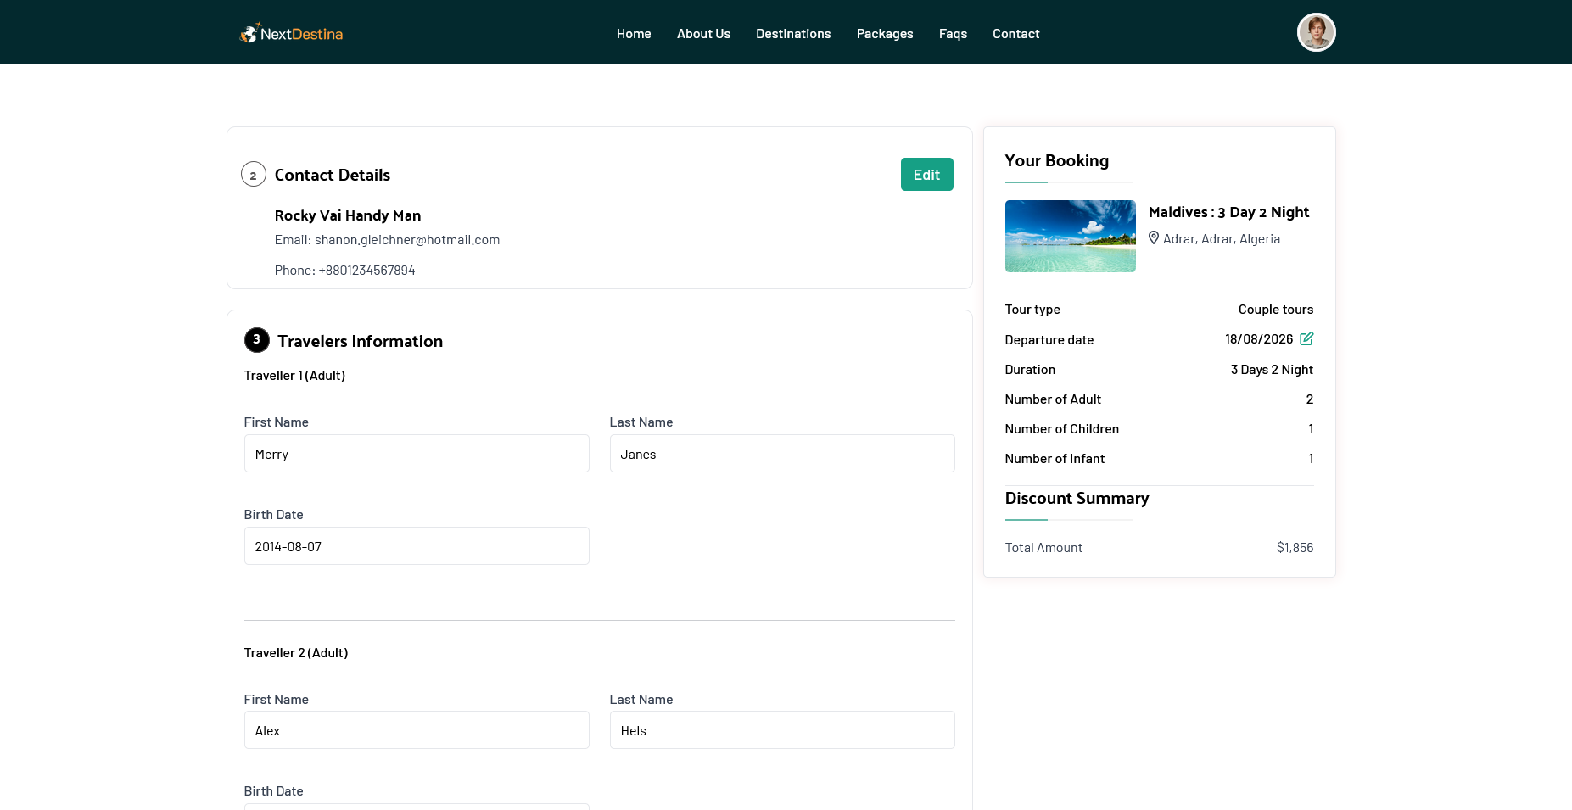
Task: Open the user profile avatar
Action: tap(1316, 32)
